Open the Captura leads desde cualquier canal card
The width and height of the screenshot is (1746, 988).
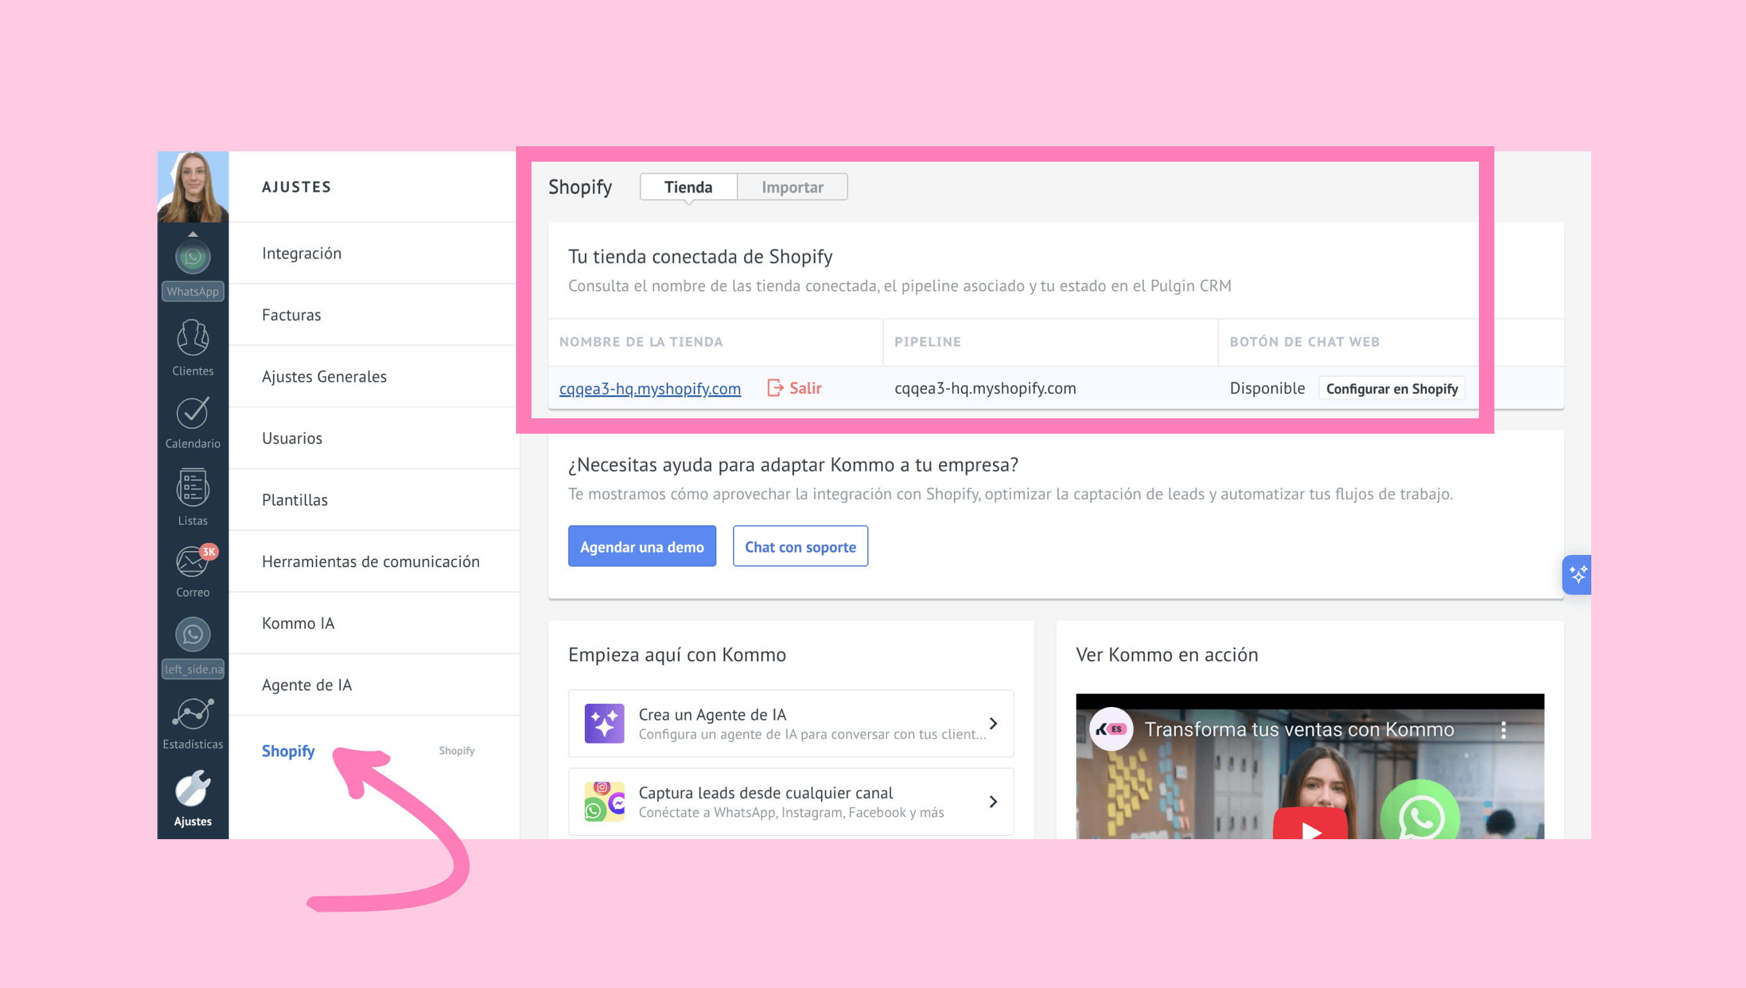pyautogui.click(x=791, y=801)
